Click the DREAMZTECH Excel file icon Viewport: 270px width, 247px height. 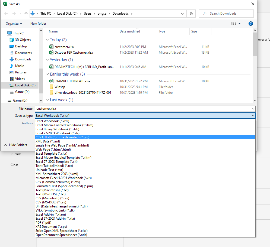51,67
